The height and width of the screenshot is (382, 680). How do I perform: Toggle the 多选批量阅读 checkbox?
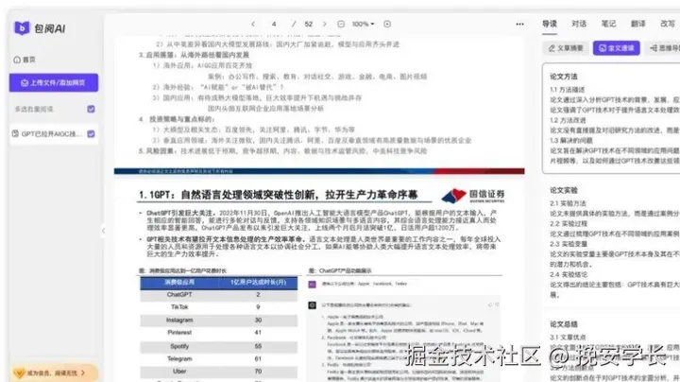(x=91, y=109)
